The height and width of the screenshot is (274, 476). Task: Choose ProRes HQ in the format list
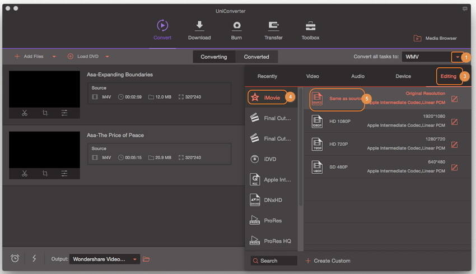[271, 241]
